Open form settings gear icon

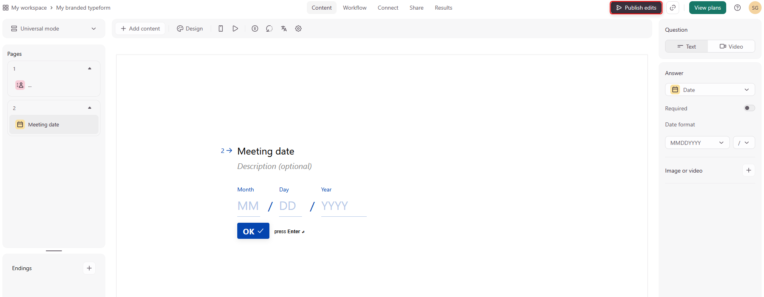coord(298,28)
